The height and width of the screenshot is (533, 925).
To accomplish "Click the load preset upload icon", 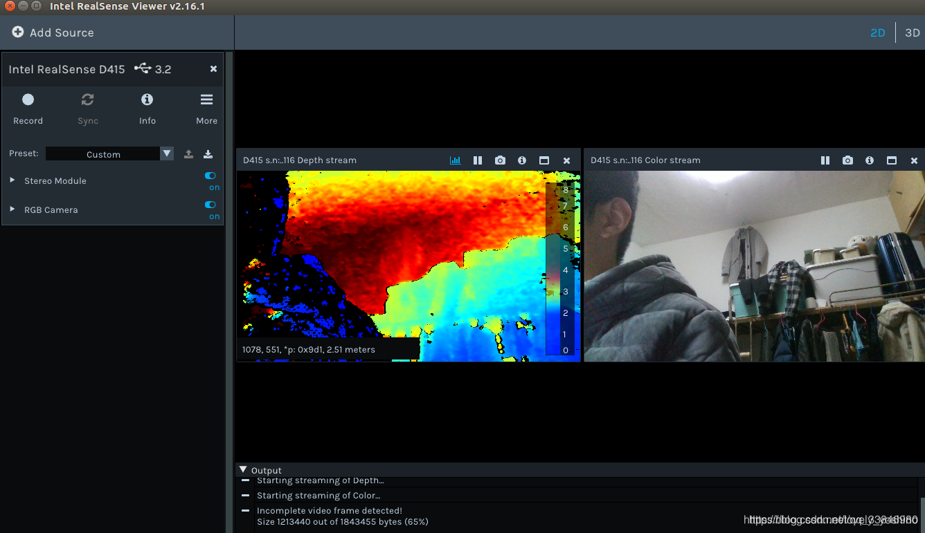I will [x=188, y=154].
